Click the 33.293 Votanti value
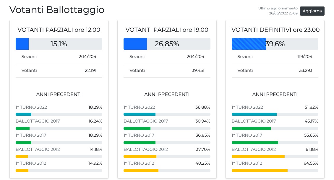Image resolution: width=334 pixels, height=180 pixels. click(x=306, y=70)
